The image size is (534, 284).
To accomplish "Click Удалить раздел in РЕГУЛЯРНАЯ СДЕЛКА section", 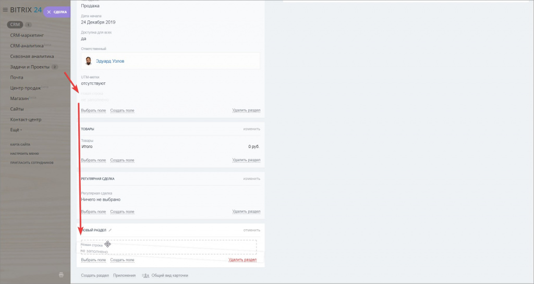I will point(246,212).
